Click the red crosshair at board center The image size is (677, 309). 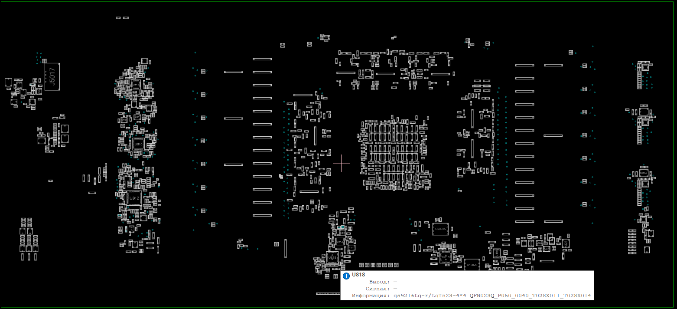342,163
